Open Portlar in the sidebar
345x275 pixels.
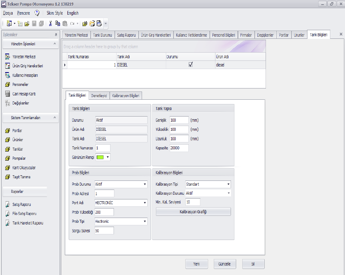pos(17,131)
